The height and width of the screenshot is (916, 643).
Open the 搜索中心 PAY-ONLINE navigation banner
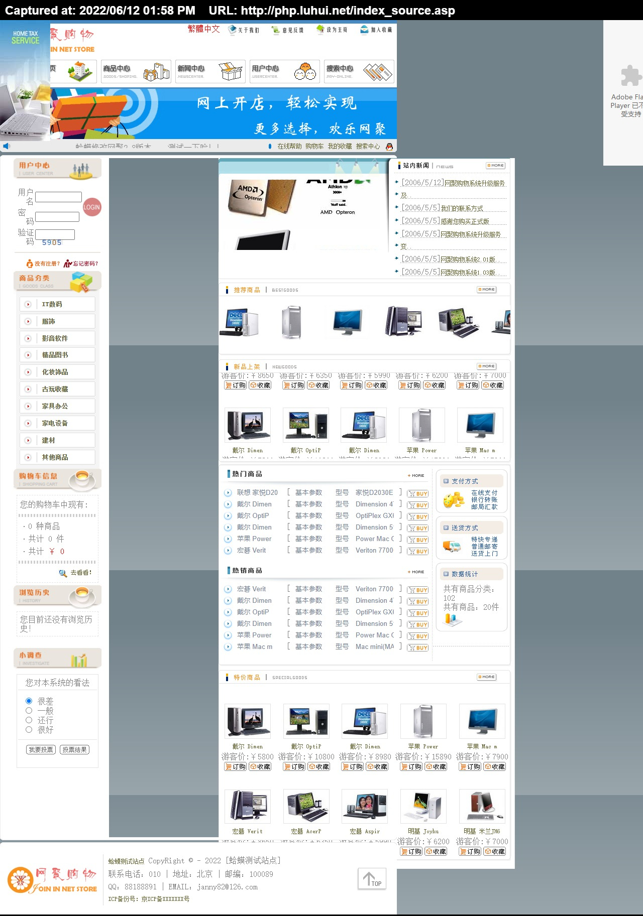pos(359,71)
